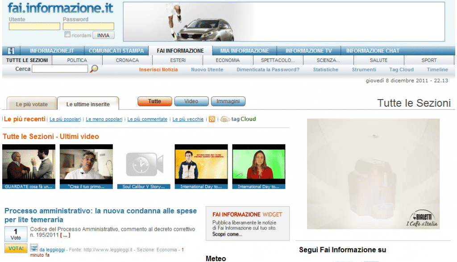The width and height of the screenshot is (457, 262).
Task: Open the COMUNICATI STAMPA menu item
Action: pyautogui.click(x=116, y=51)
